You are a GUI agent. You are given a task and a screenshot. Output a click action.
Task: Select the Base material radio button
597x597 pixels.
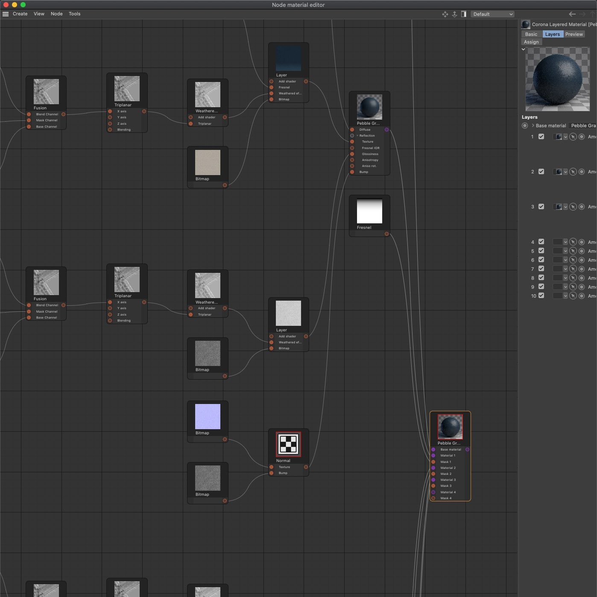coord(525,126)
